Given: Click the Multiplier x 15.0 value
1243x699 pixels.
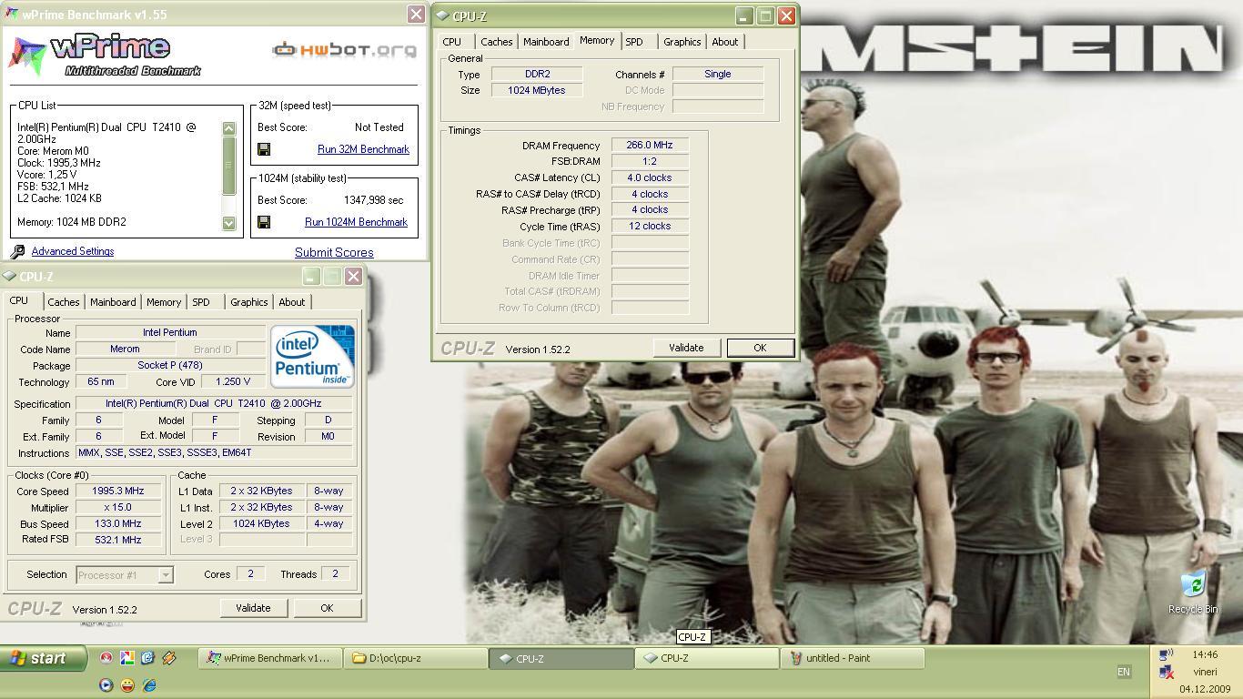Looking at the screenshot, I should (x=118, y=508).
